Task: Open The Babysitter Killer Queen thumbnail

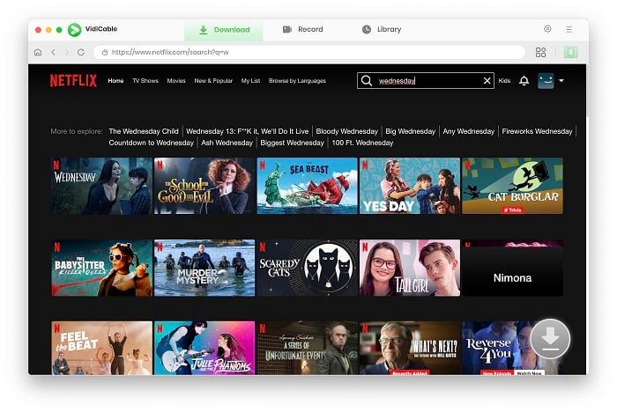Action: (101, 268)
